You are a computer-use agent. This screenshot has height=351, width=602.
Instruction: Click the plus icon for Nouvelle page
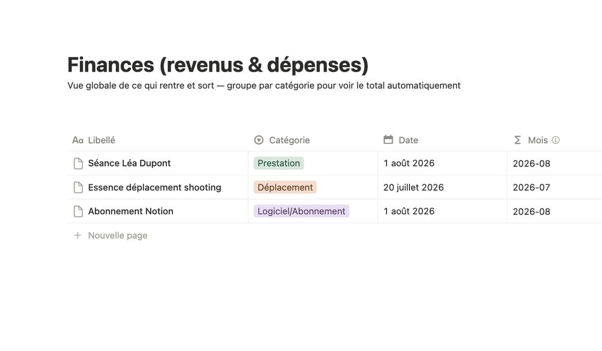(78, 235)
